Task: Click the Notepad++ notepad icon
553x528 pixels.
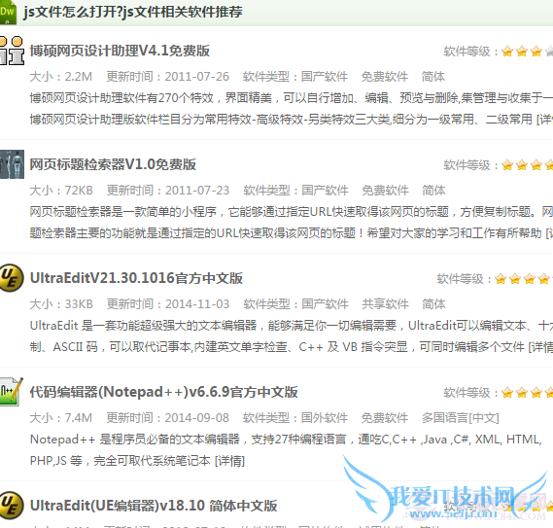Action: click(12, 392)
